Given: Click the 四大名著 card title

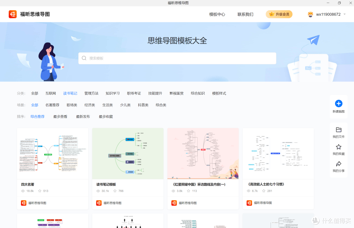Looking at the screenshot, I should [28, 184].
